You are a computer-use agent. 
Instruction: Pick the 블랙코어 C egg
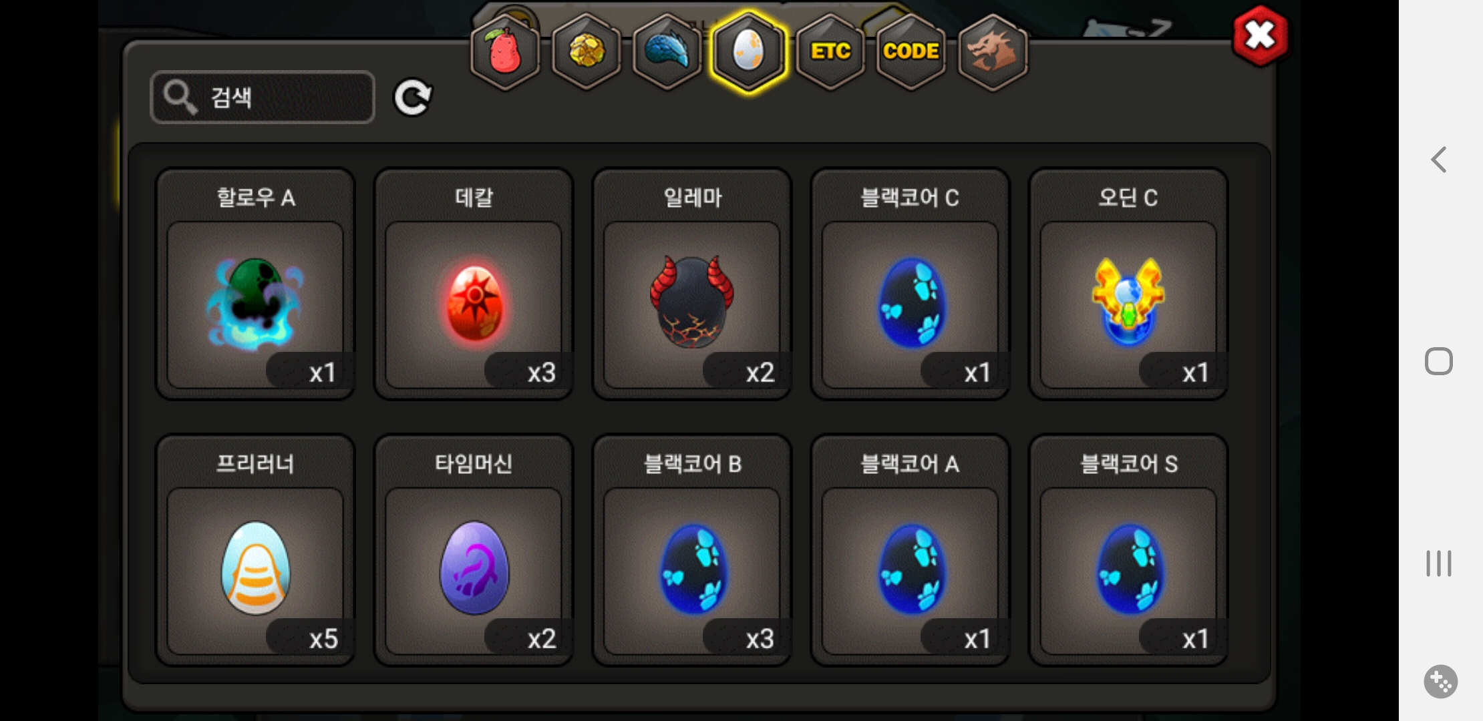(x=910, y=284)
